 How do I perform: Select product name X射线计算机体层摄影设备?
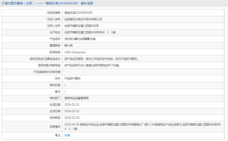[x=80, y=39]
